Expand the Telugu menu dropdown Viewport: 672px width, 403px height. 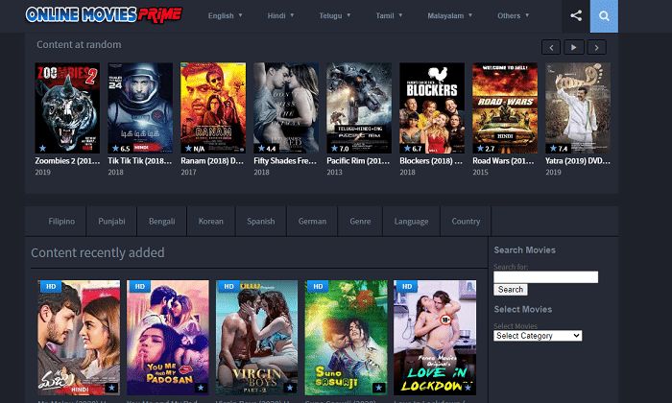tap(335, 16)
